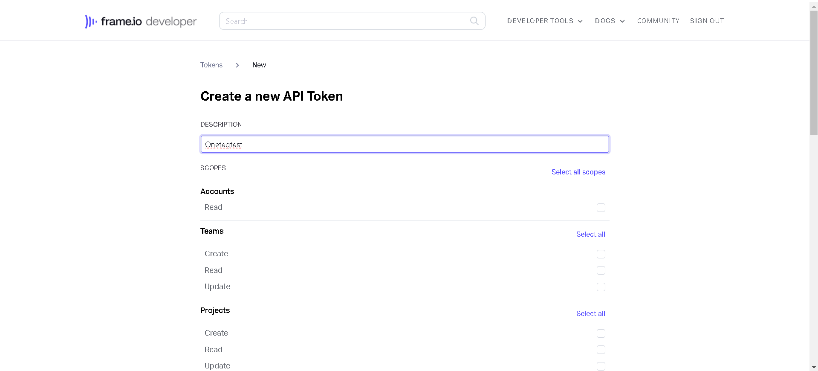Click the Description input field
Viewport: 818px width, 371px height.
pos(405,144)
